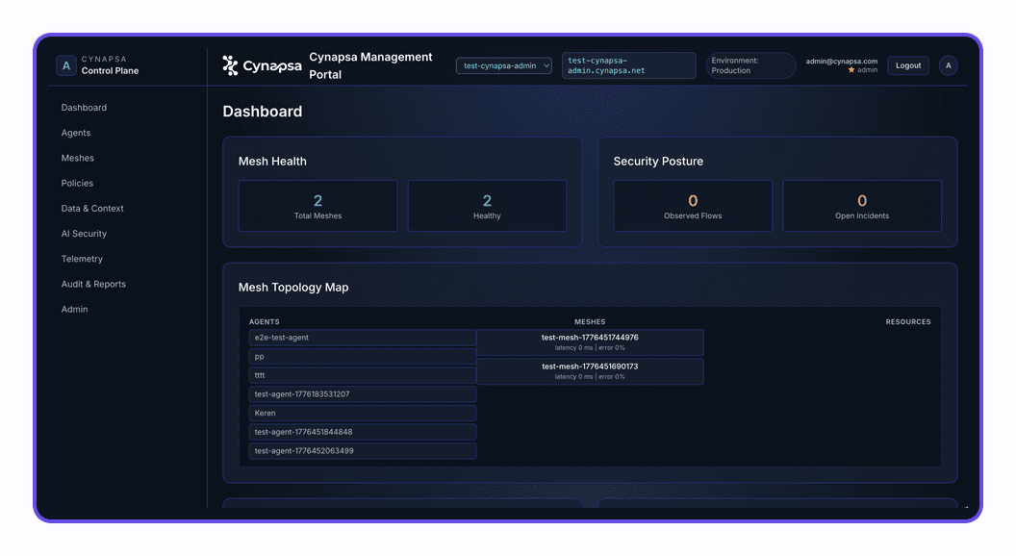Select agent test-agent-1776183531207

[x=362, y=394]
